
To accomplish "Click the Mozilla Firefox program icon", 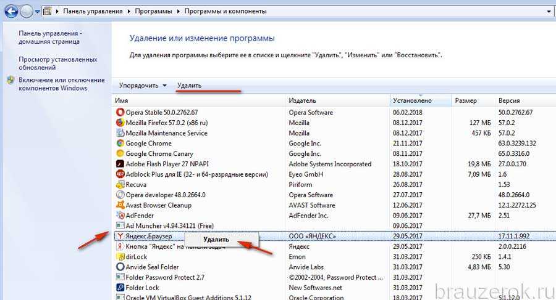I will 120,123.
